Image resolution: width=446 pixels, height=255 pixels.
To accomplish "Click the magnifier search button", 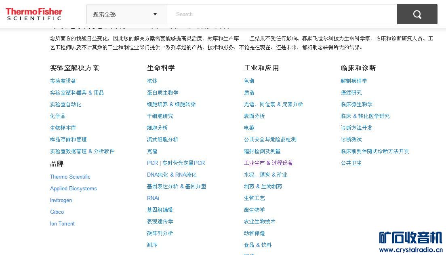I will coord(417,14).
